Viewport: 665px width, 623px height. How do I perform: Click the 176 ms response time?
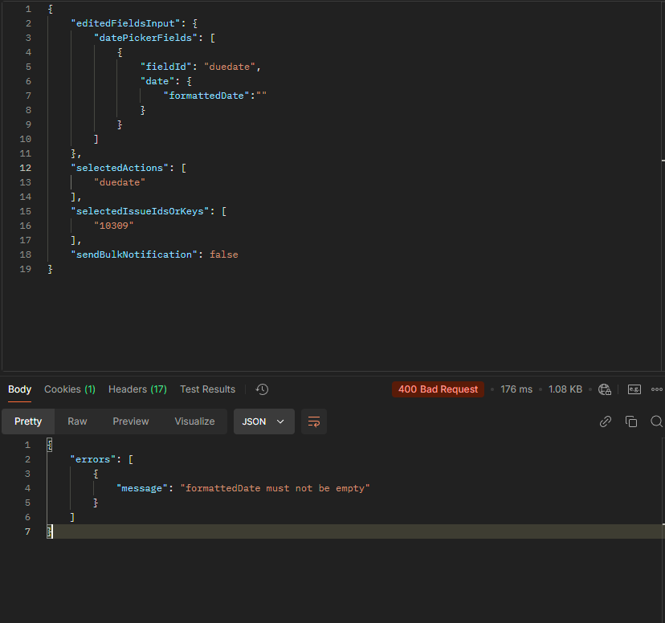pos(516,389)
